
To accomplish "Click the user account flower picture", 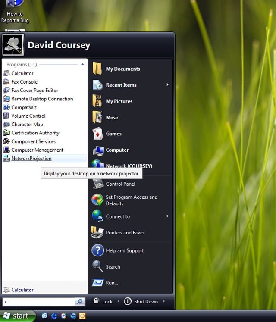I will coord(13,45).
